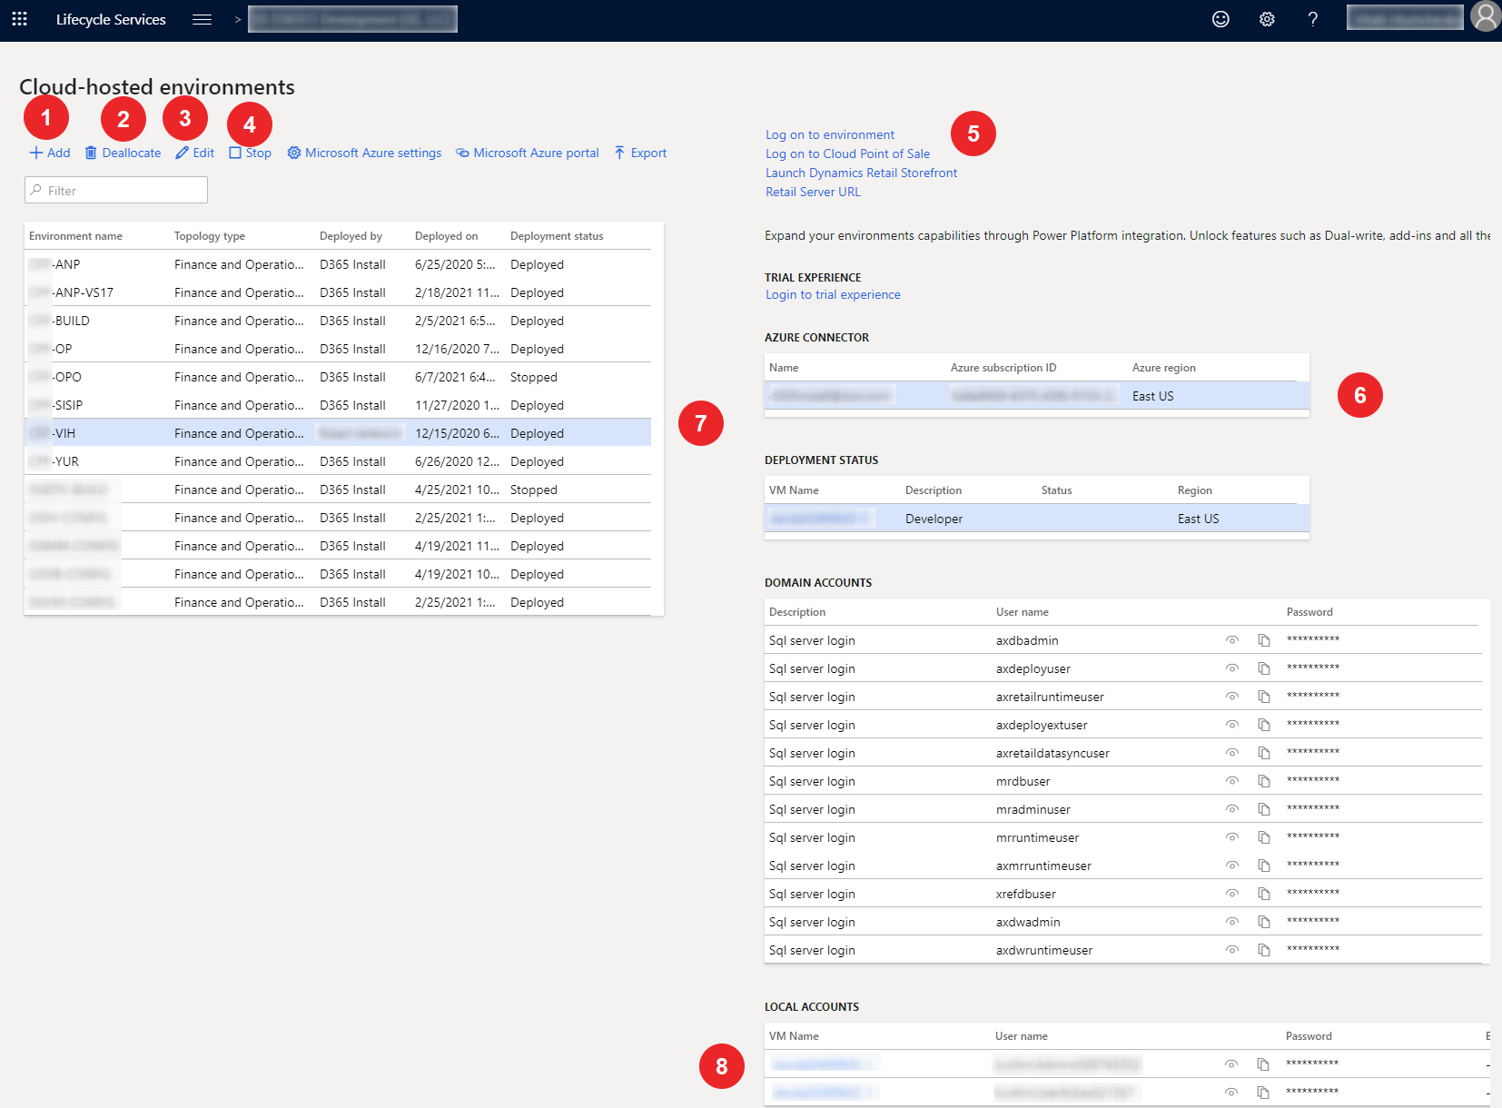Copy the axdwruntimeuser password
The width and height of the screenshot is (1502, 1108).
pyautogui.click(x=1263, y=950)
